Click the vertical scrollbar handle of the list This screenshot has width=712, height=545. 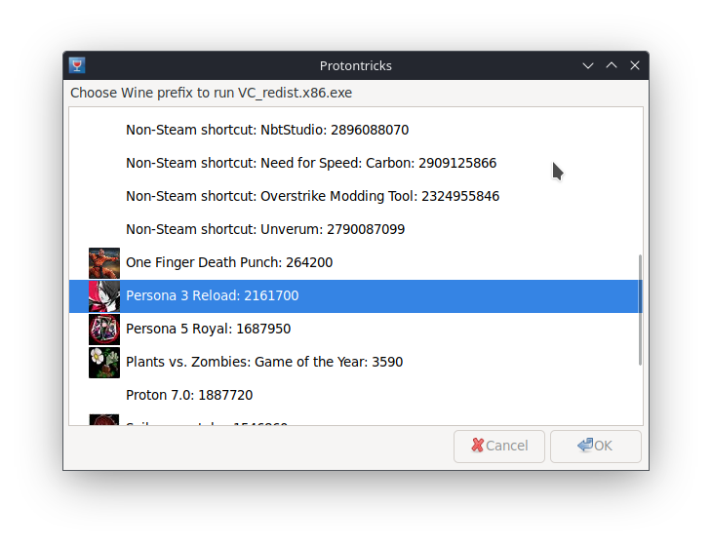[640, 309]
